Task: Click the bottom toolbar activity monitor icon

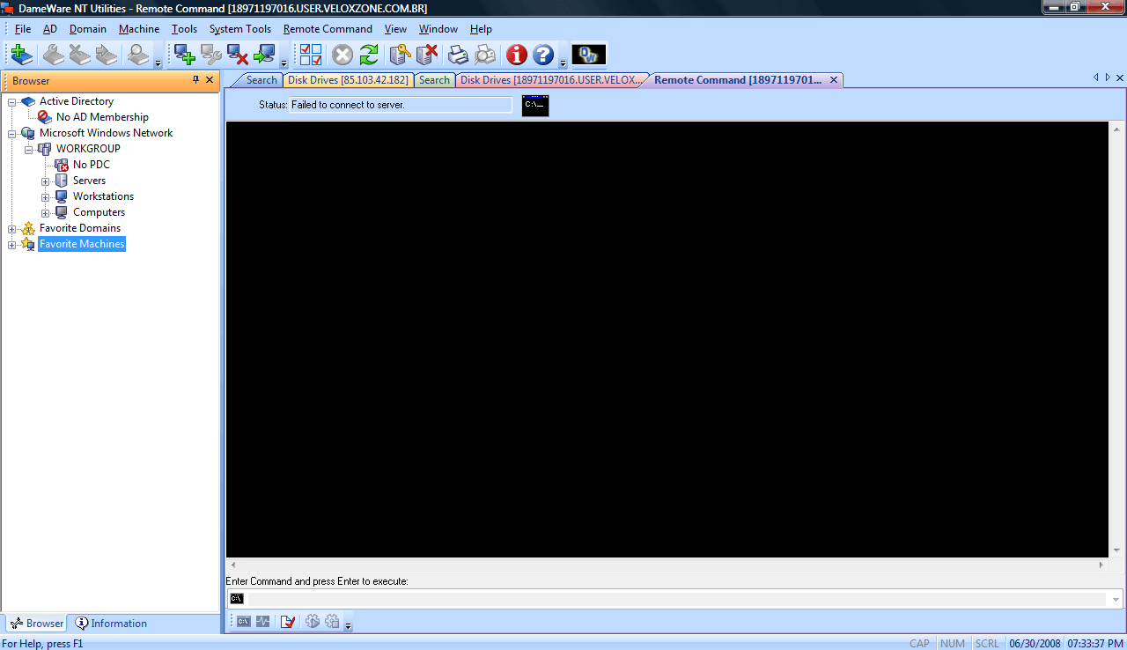Action: point(263,622)
